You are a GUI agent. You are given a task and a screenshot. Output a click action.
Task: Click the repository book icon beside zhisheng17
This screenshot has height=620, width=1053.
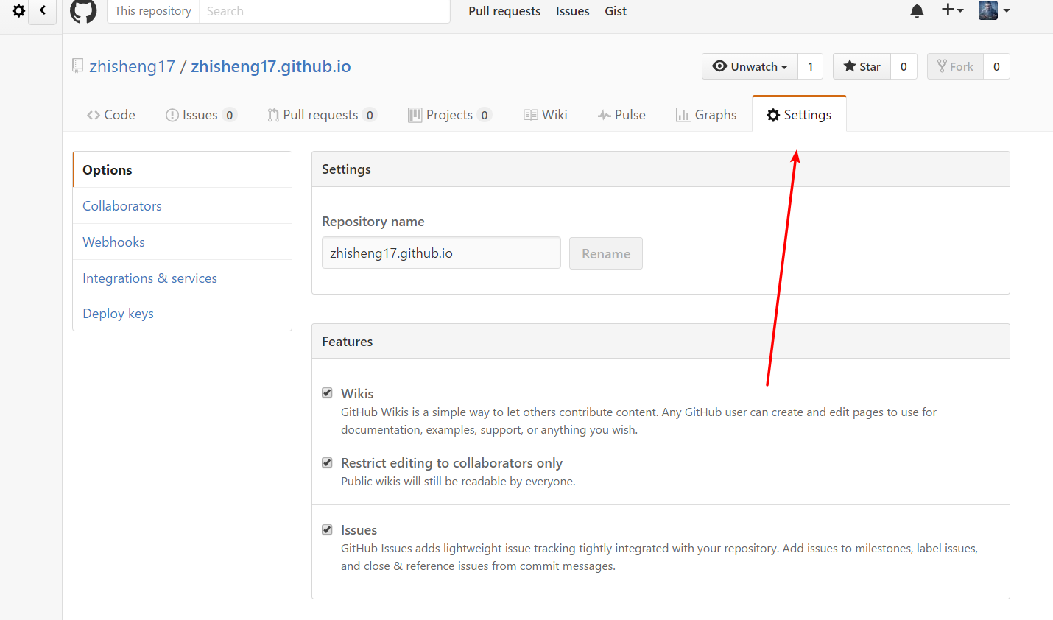[x=77, y=66]
